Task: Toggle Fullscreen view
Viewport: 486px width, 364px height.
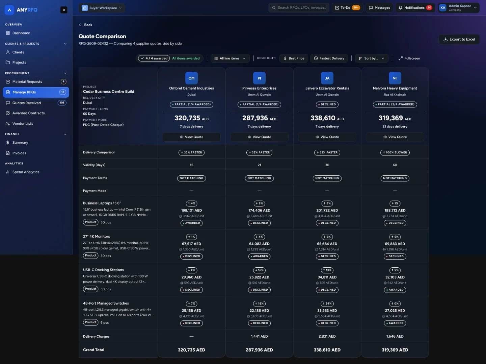Action: [409, 58]
